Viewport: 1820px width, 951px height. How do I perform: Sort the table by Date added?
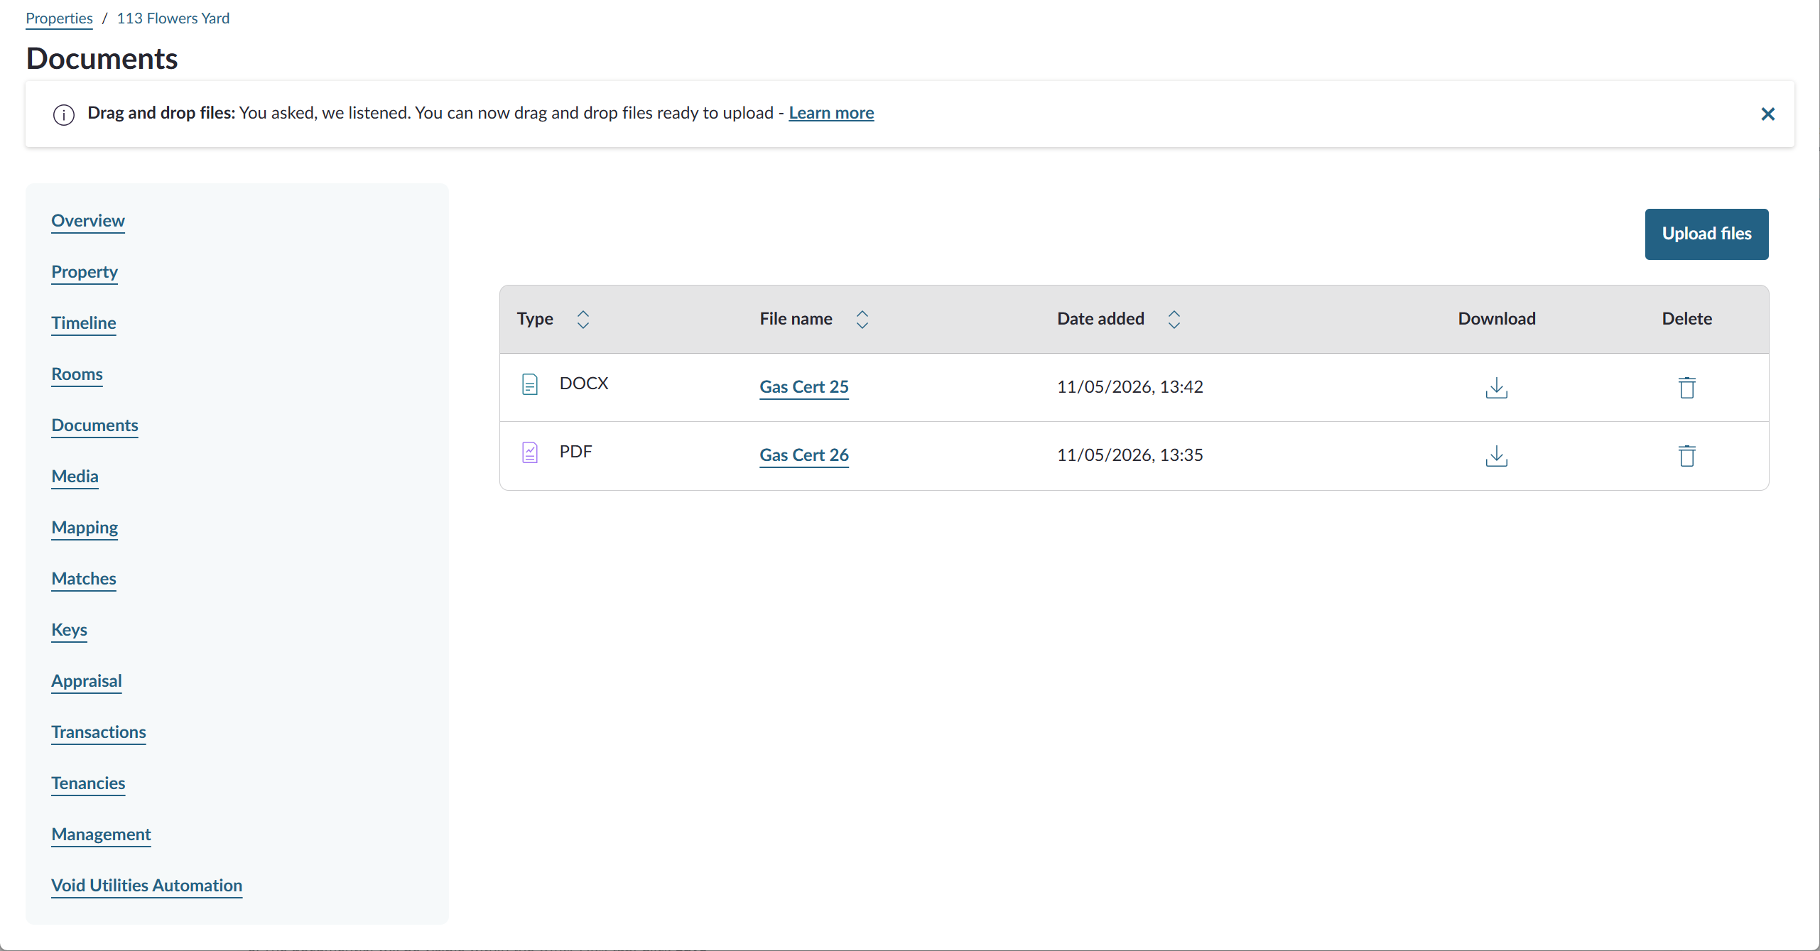(x=1174, y=319)
